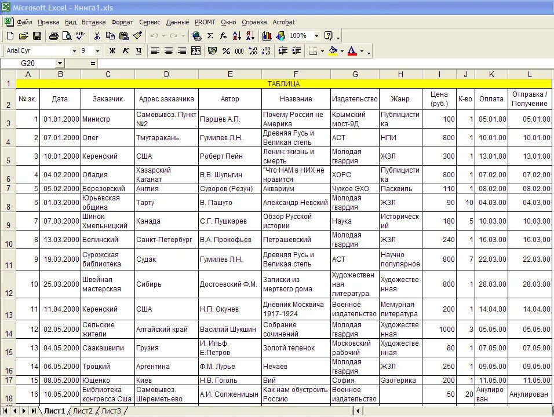The image size is (554, 417).
Task: Save the workbook with floppy icon
Action: 37,36
